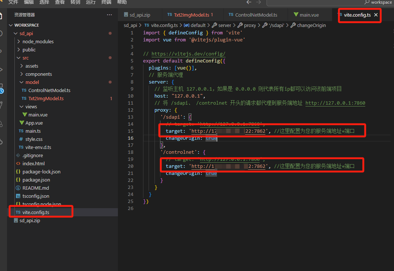Screen dimensions: 394x271
Task: Click the workspace search box in title bar
Action: coord(329,2)
